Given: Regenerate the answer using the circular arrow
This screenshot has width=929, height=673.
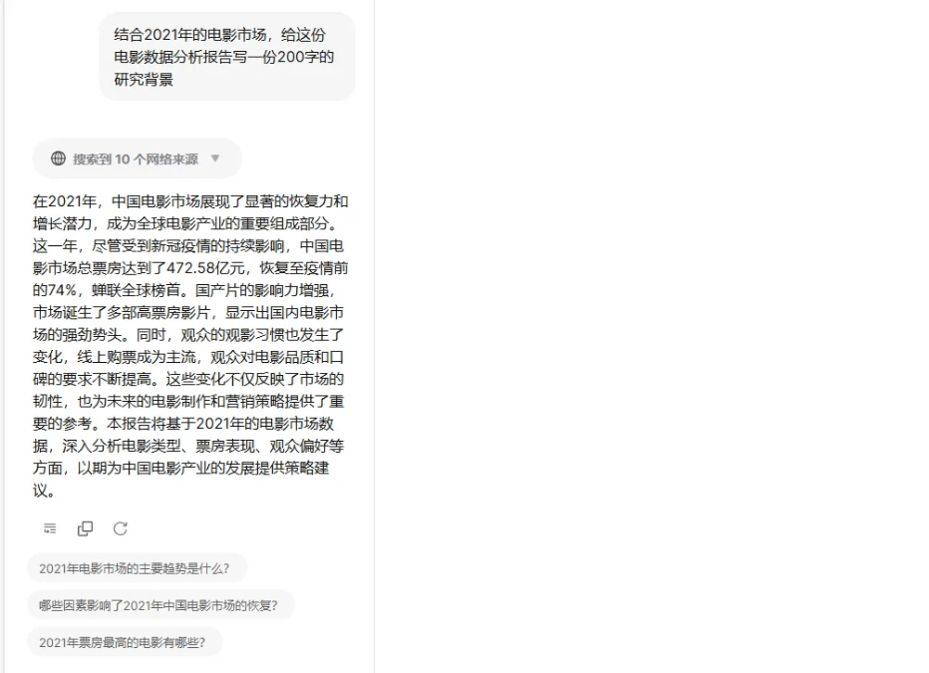Looking at the screenshot, I should (121, 528).
